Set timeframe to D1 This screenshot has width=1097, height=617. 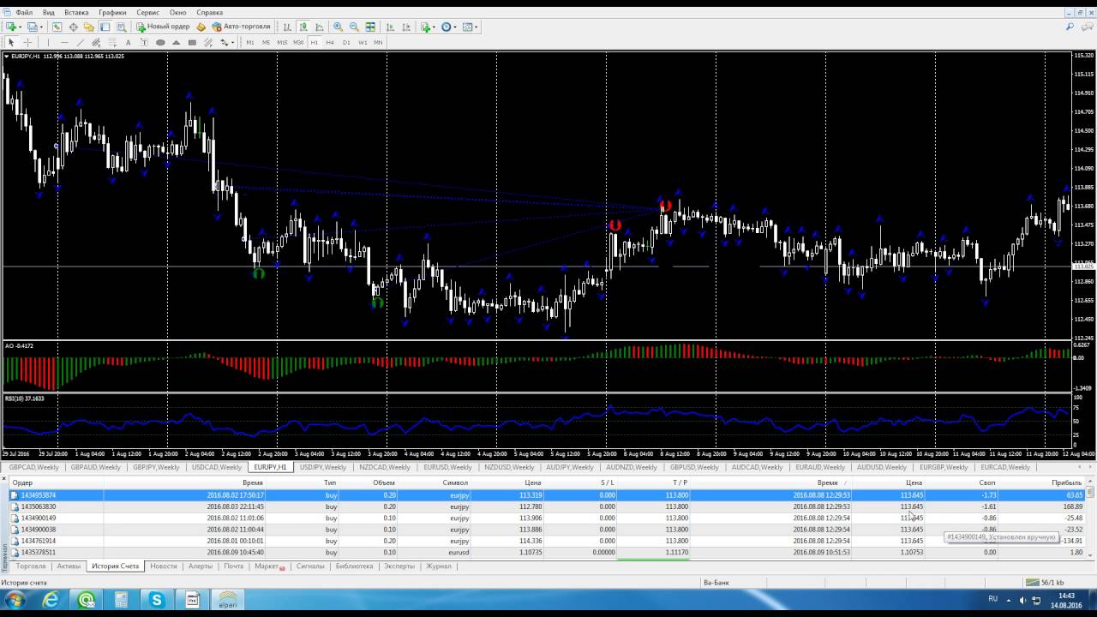click(346, 42)
